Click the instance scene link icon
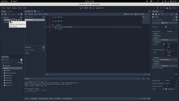 point(5,14)
